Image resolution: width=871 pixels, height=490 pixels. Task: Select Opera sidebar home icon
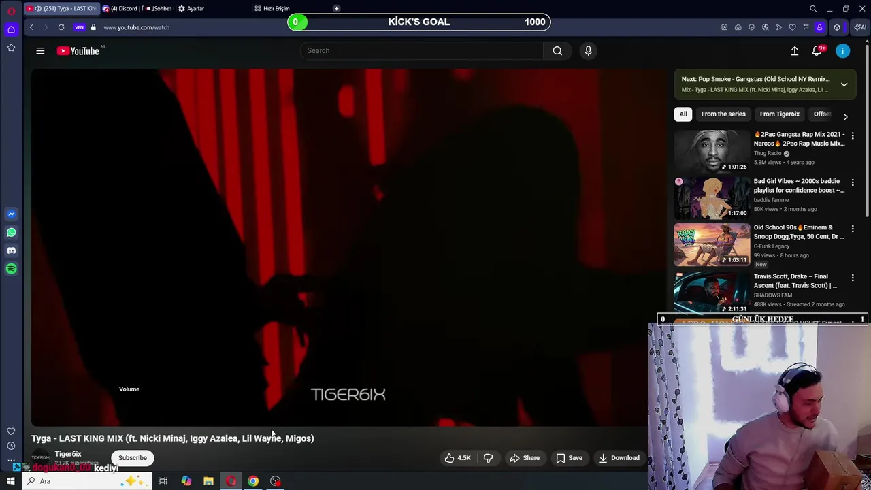tap(11, 29)
